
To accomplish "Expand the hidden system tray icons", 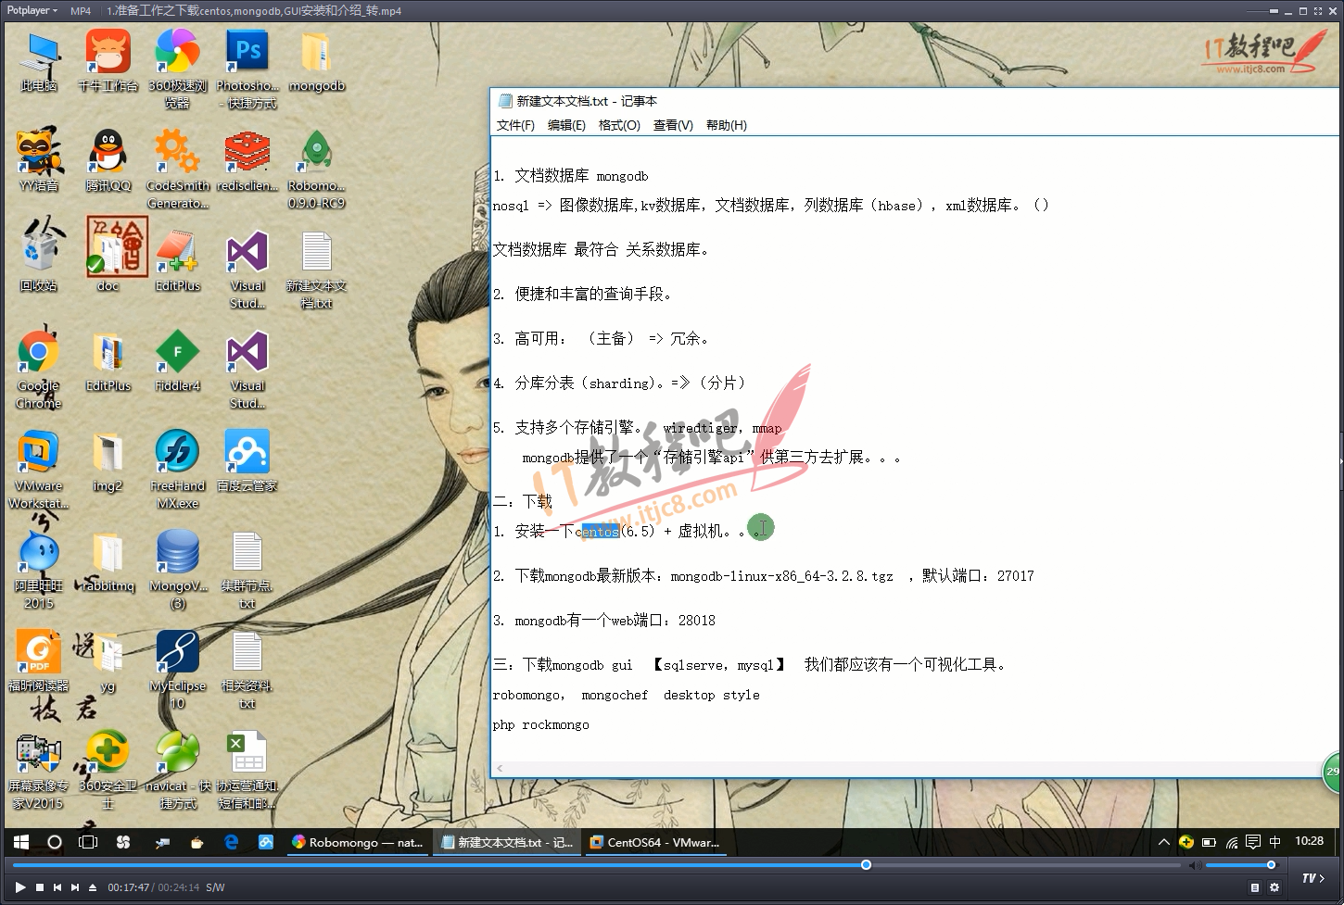I will pyautogui.click(x=1163, y=842).
